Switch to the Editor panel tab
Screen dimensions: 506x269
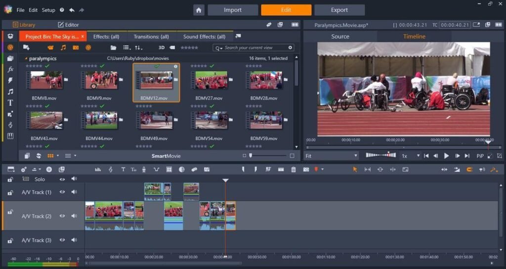68,25
